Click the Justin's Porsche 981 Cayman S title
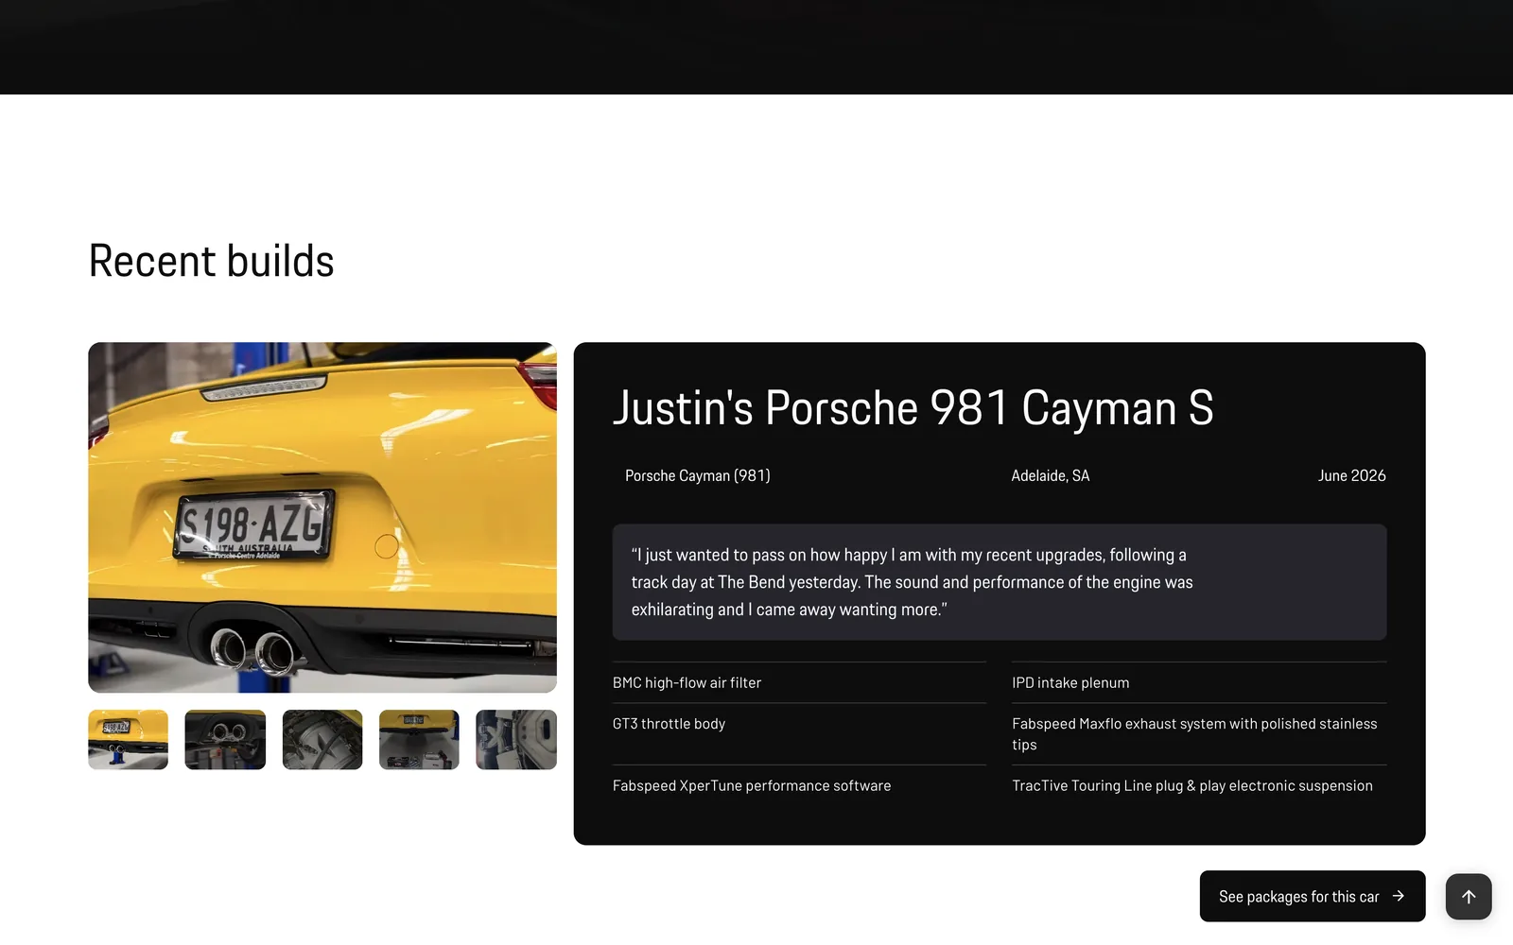Screen dimensions: 1513x945 pyautogui.click(x=913, y=408)
